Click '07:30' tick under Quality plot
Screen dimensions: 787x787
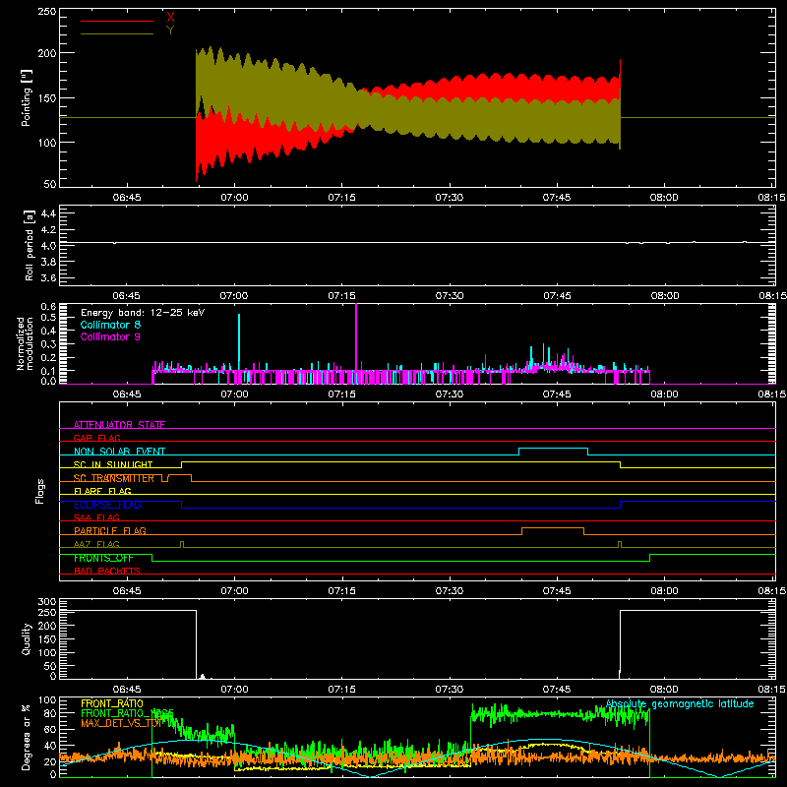(x=450, y=690)
